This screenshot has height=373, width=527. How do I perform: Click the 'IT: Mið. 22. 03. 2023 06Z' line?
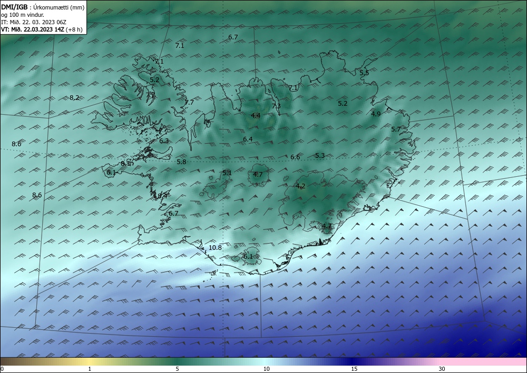point(34,22)
